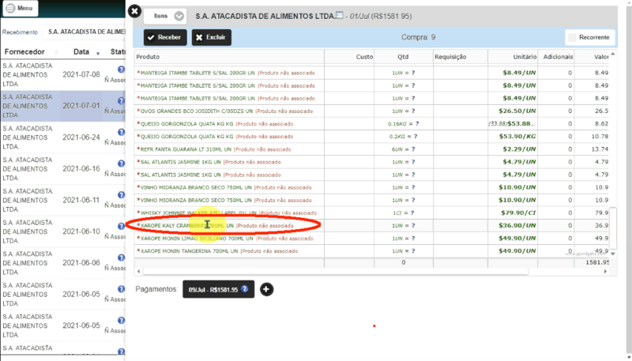This screenshot has width=632, height=361.
Task: Add a new payment with plus icon
Action: [x=266, y=289]
